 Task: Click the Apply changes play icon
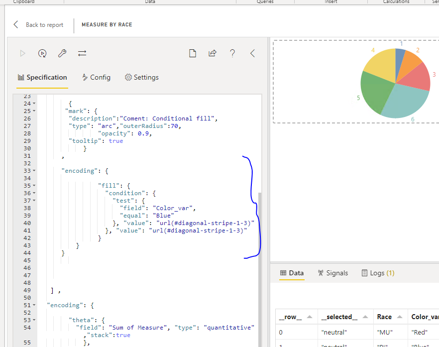(x=23, y=53)
